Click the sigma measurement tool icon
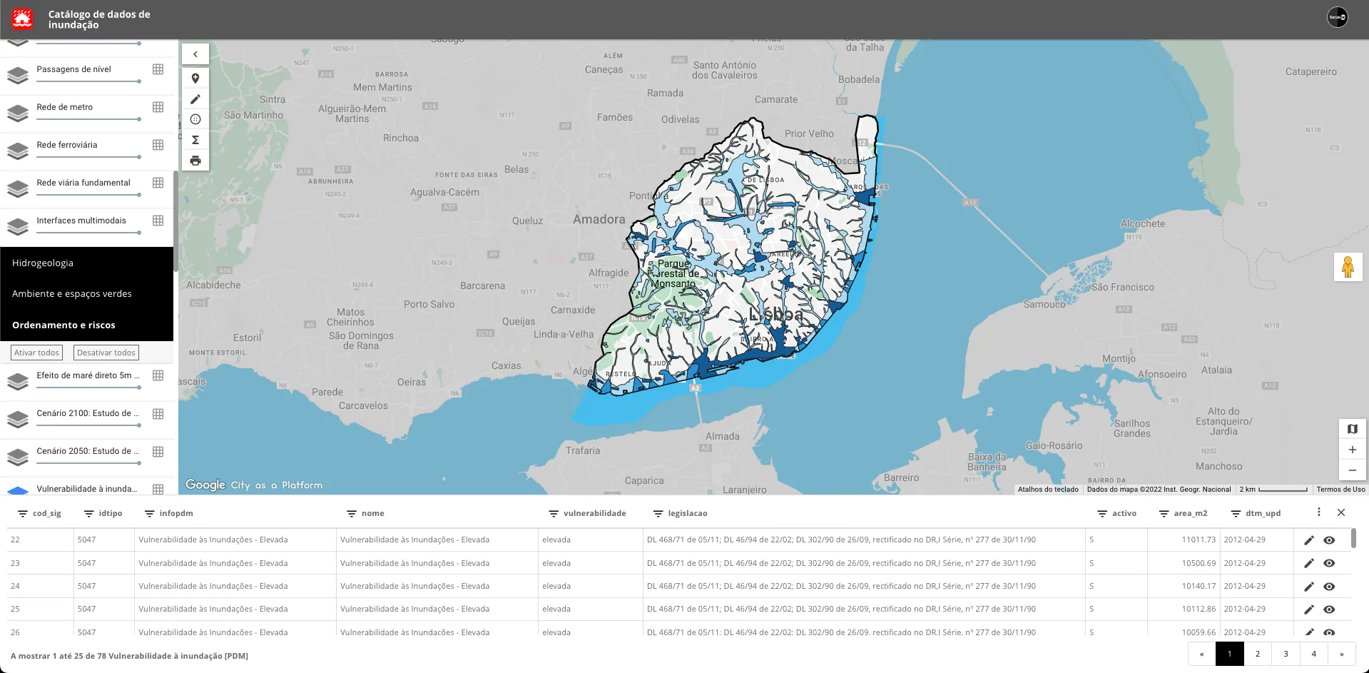 click(195, 140)
